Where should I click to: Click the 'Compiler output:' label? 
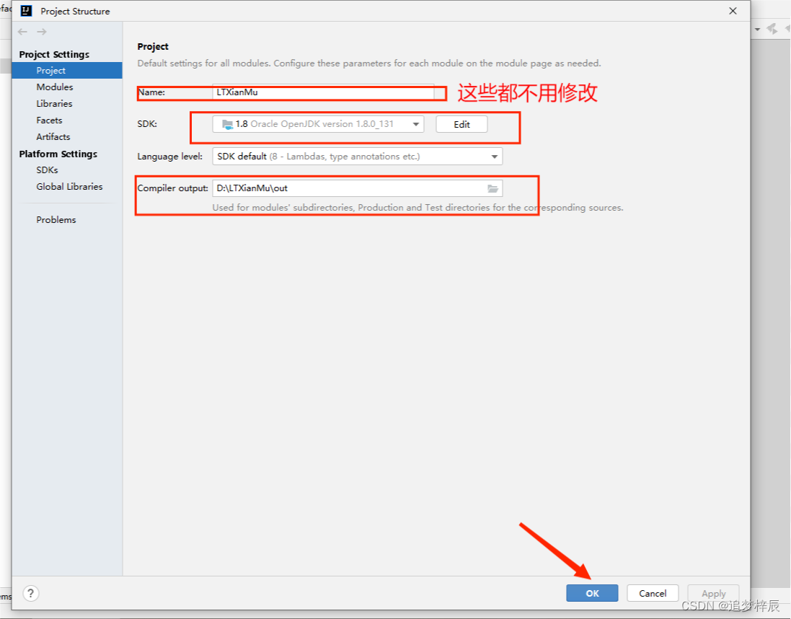click(x=172, y=188)
